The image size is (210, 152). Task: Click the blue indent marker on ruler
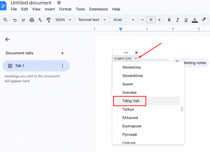click(121, 29)
